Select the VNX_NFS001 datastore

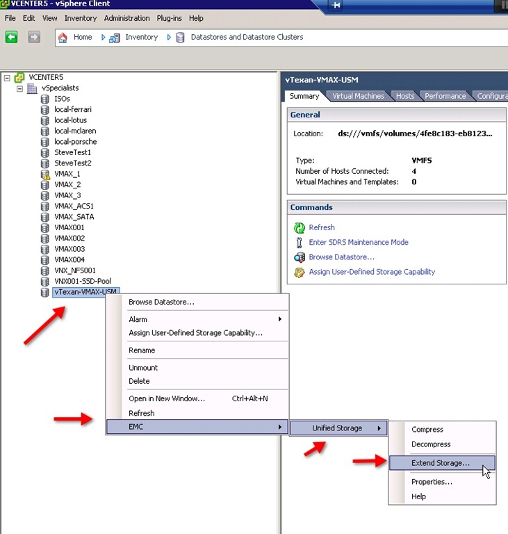point(74,270)
